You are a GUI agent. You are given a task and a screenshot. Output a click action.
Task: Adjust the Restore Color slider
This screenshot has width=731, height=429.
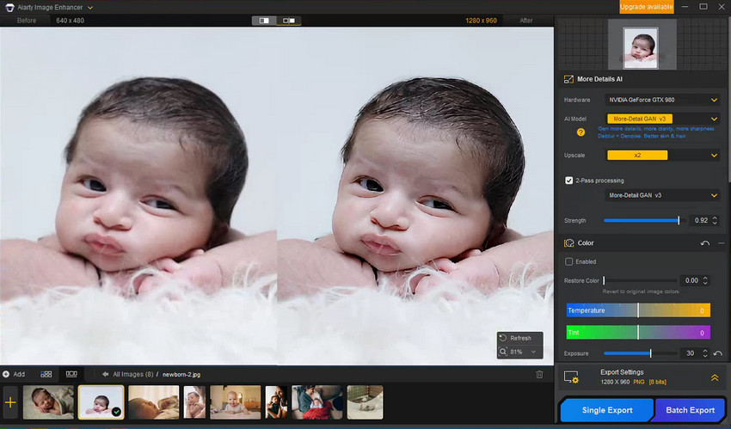point(640,280)
